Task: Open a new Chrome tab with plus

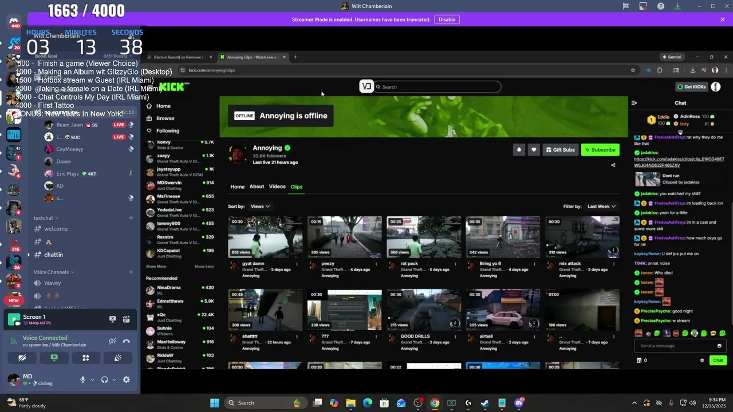Action: tap(295, 57)
